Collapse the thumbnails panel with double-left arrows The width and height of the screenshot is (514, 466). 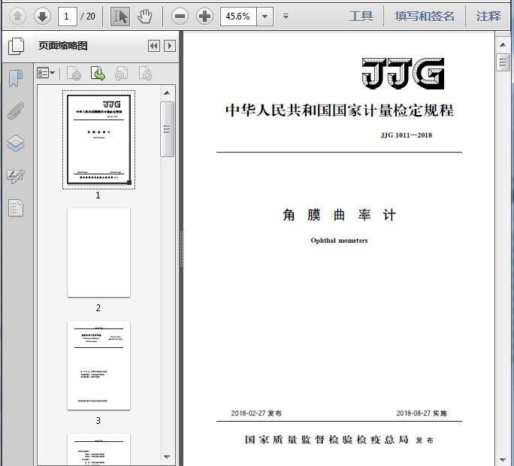tap(154, 46)
